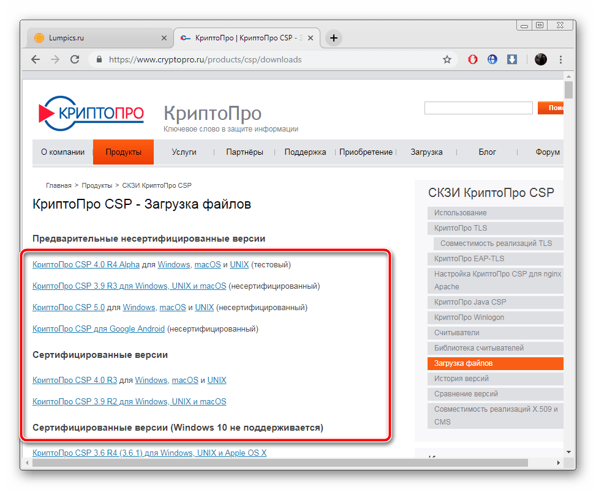Click the site search input field
The width and height of the screenshot is (596, 490).
click(478, 108)
